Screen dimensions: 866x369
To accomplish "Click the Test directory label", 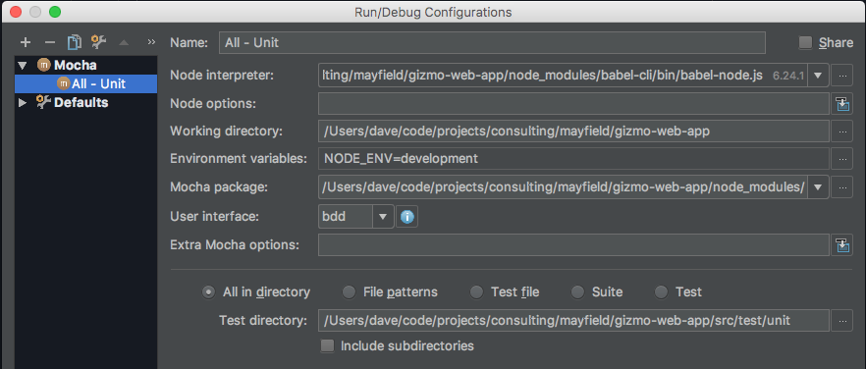I will [263, 320].
